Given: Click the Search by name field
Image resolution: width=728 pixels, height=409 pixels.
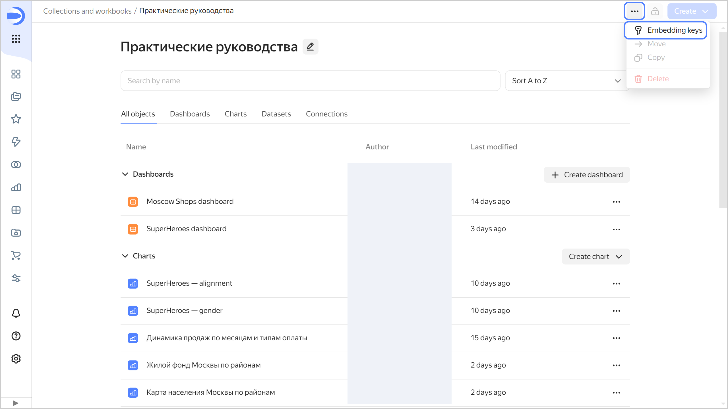Looking at the screenshot, I should click(x=310, y=81).
